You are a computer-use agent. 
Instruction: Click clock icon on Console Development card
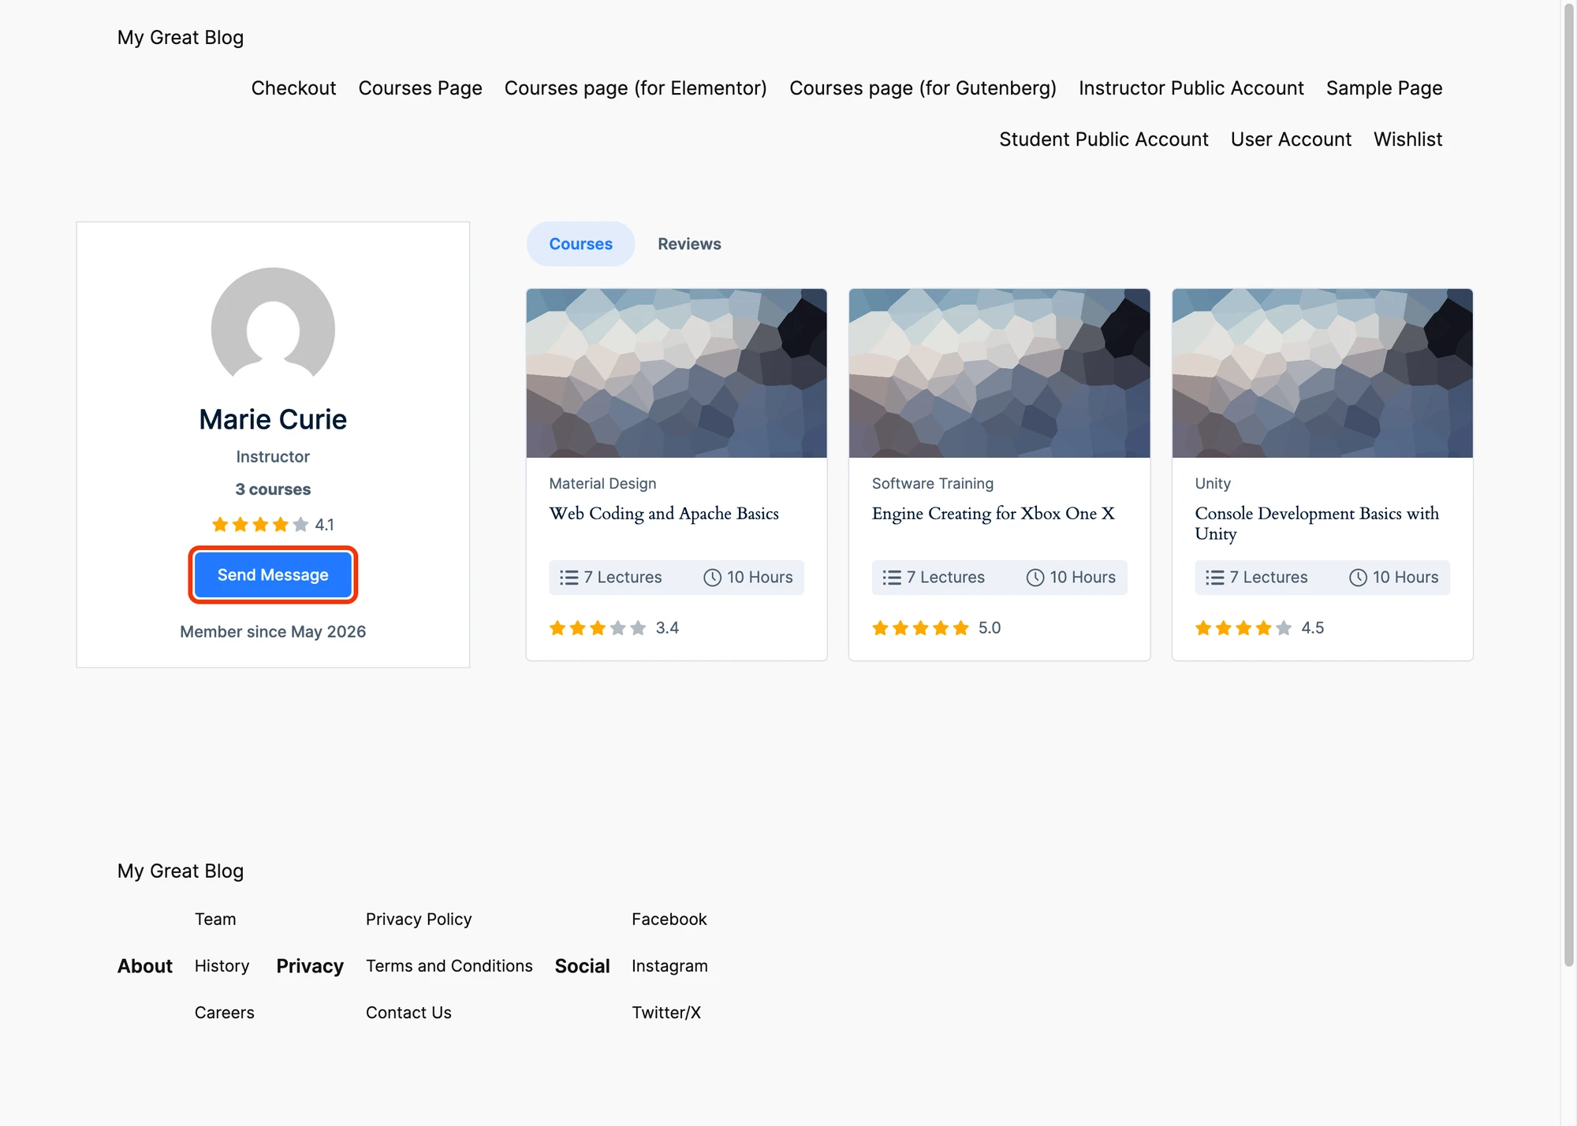pyautogui.click(x=1358, y=578)
